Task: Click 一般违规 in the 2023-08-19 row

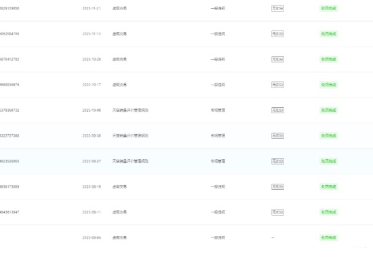Action: coord(218,186)
